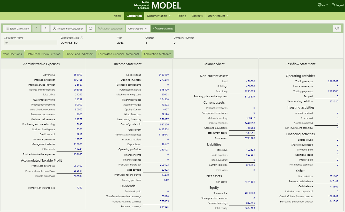
Task: Click the Prepare new Calculation button
Action: tap(68, 28)
